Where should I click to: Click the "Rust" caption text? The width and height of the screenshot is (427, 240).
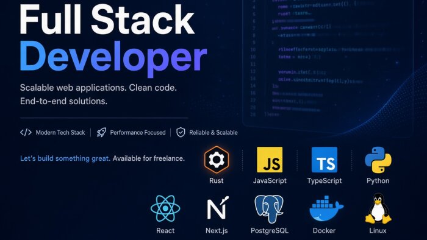[x=216, y=180]
